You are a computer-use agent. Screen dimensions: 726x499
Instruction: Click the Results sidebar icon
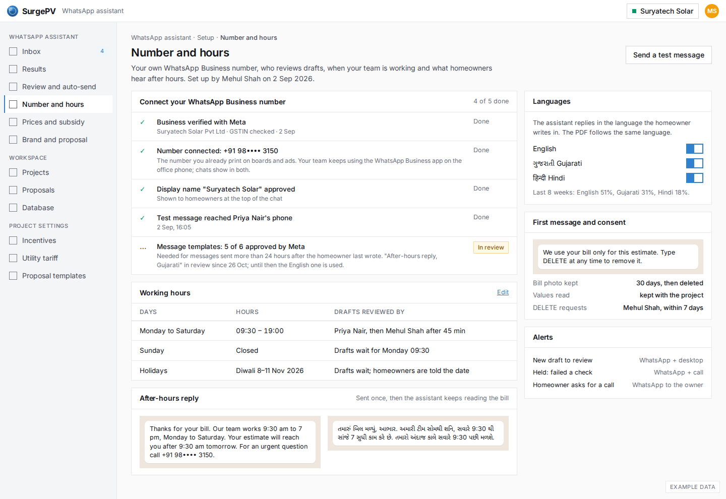[x=13, y=69]
